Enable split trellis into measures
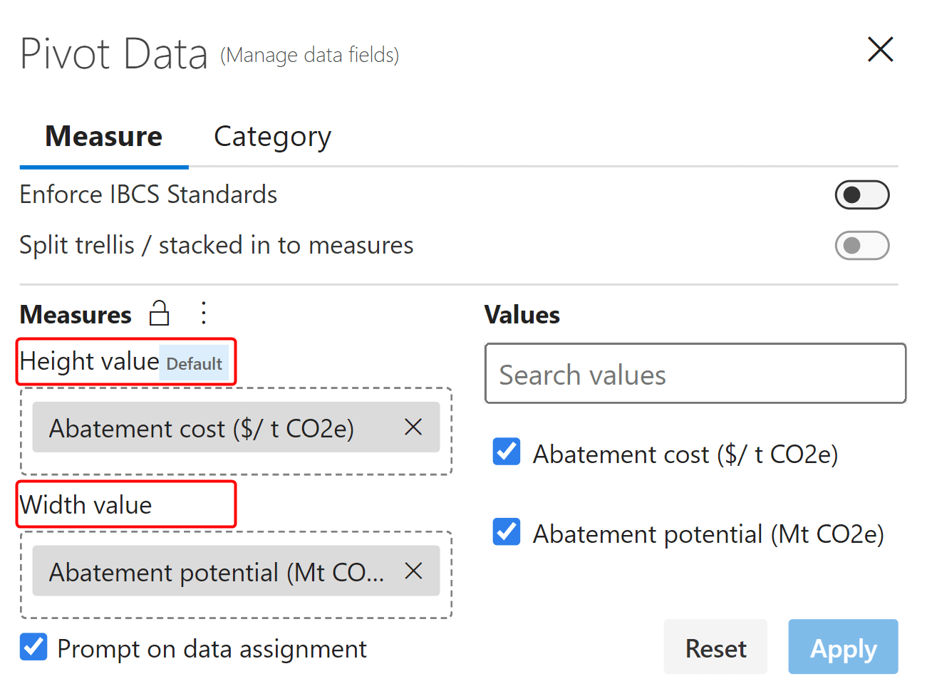 862,245
